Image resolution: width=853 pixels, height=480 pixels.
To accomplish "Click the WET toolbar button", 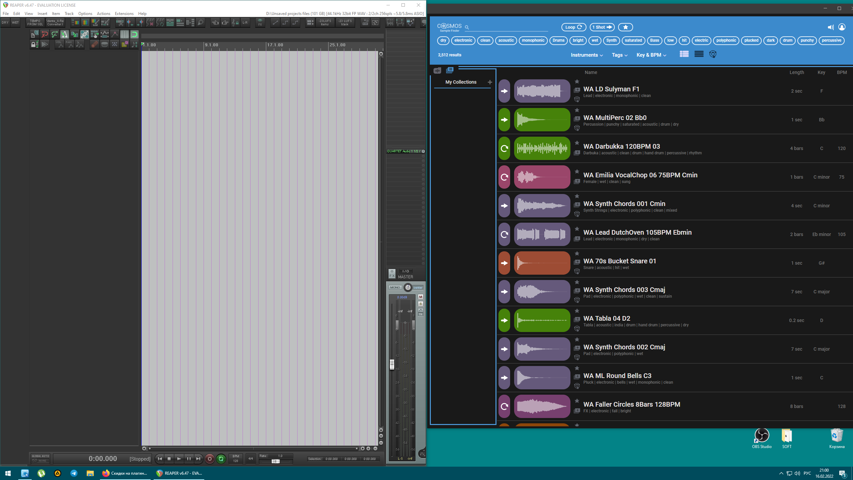I will pos(15,23).
